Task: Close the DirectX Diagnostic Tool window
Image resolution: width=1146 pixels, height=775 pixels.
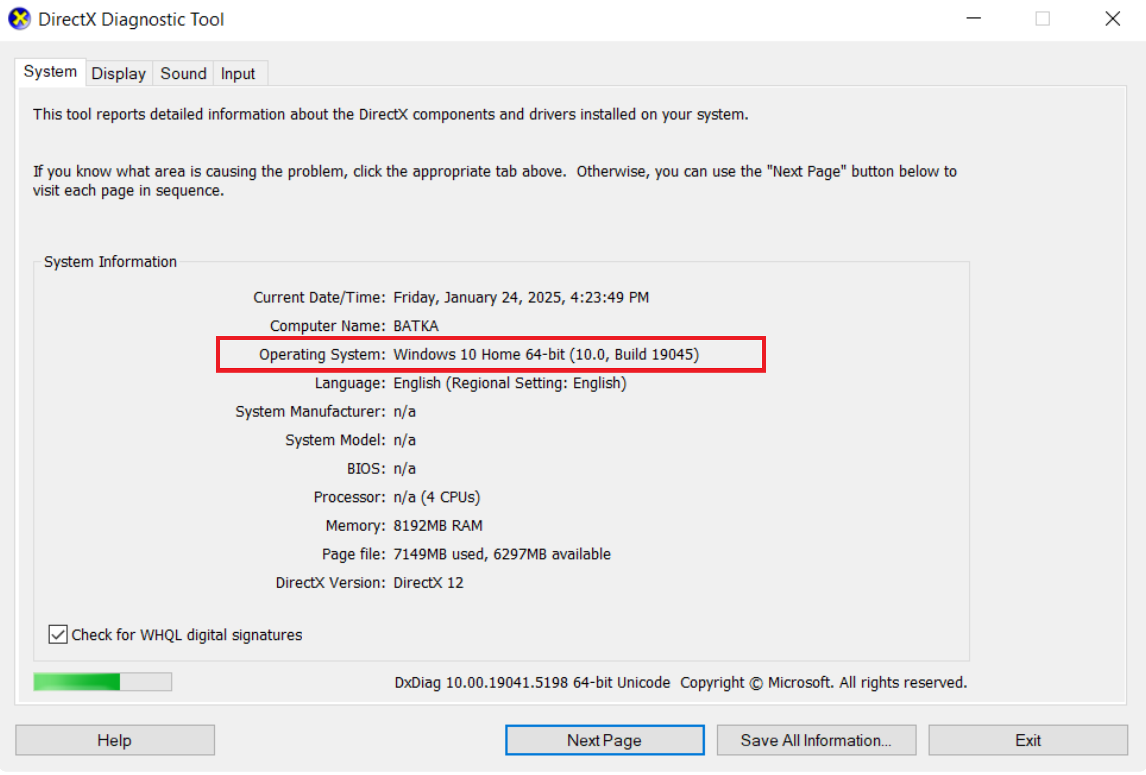Action: pyautogui.click(x=1112, y=19)
